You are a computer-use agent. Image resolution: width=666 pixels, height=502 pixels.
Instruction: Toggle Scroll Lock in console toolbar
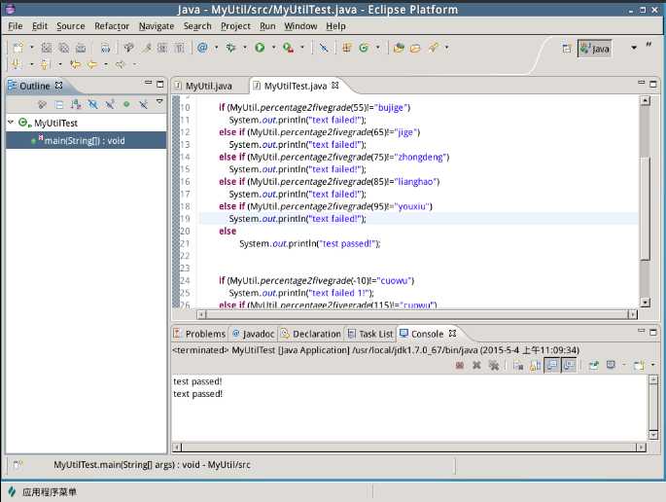(535, 365)
